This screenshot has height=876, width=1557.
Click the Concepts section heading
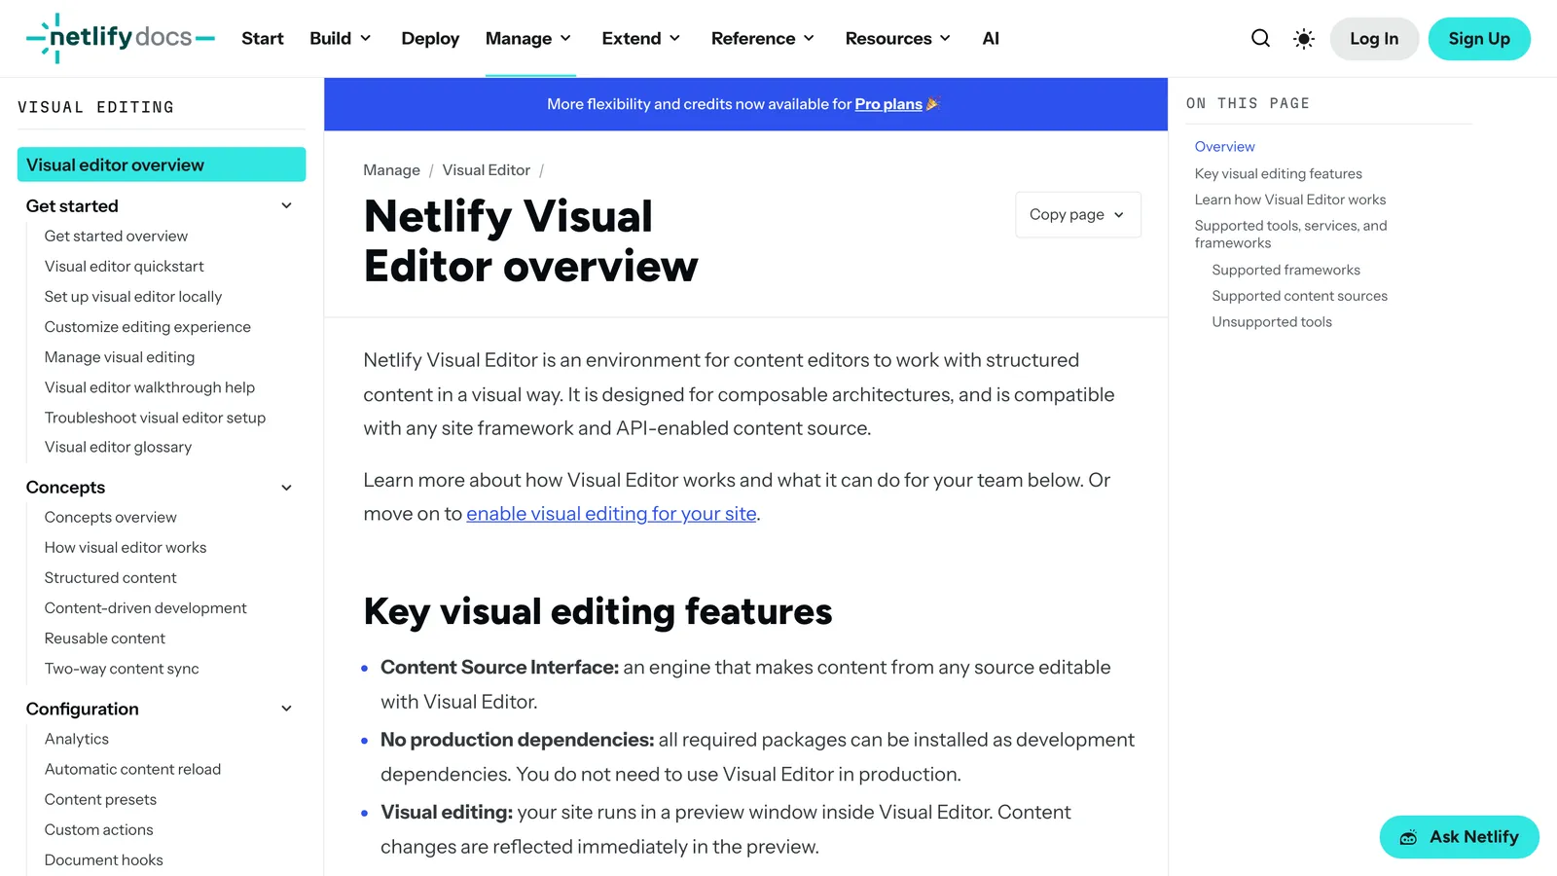[65, 488]
